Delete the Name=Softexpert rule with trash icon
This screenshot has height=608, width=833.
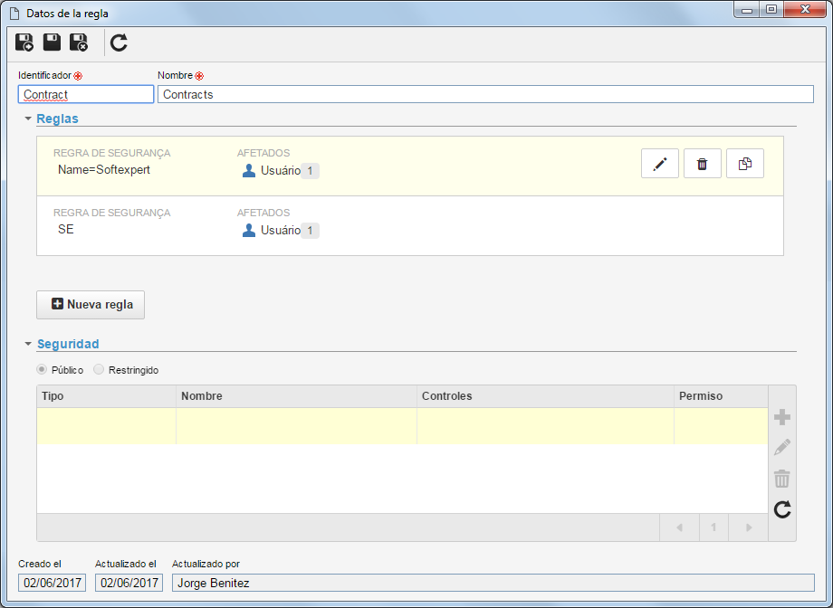click(x=703, y=164)
